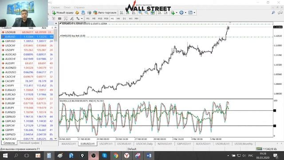The image size is (284, 160).
Task: Switch timeframe to D1
Action: (124, 19)
